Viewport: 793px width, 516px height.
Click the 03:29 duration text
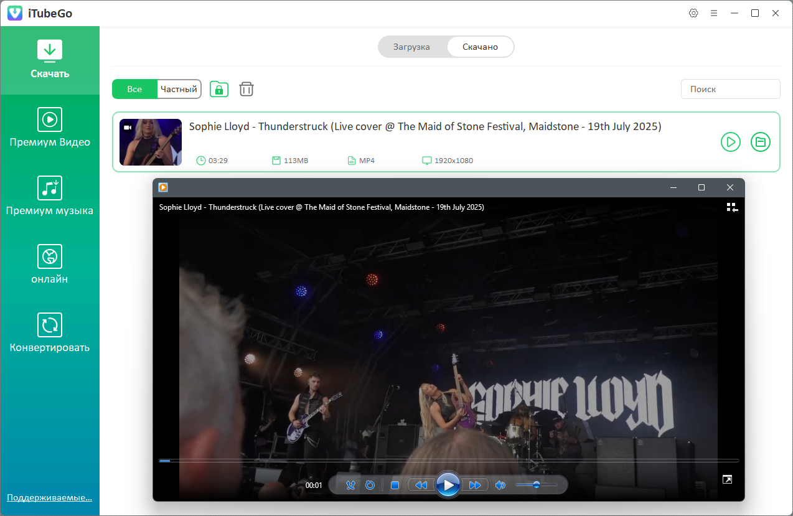(x=218, y=161)
